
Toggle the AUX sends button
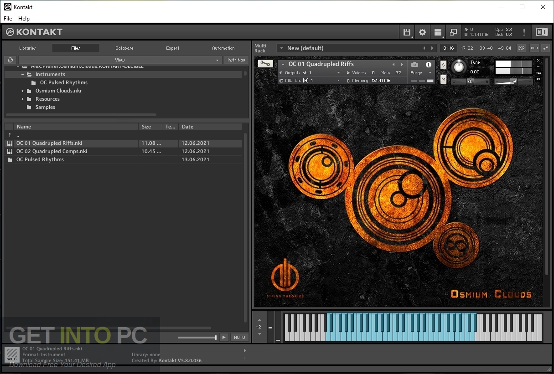[538, 73]
